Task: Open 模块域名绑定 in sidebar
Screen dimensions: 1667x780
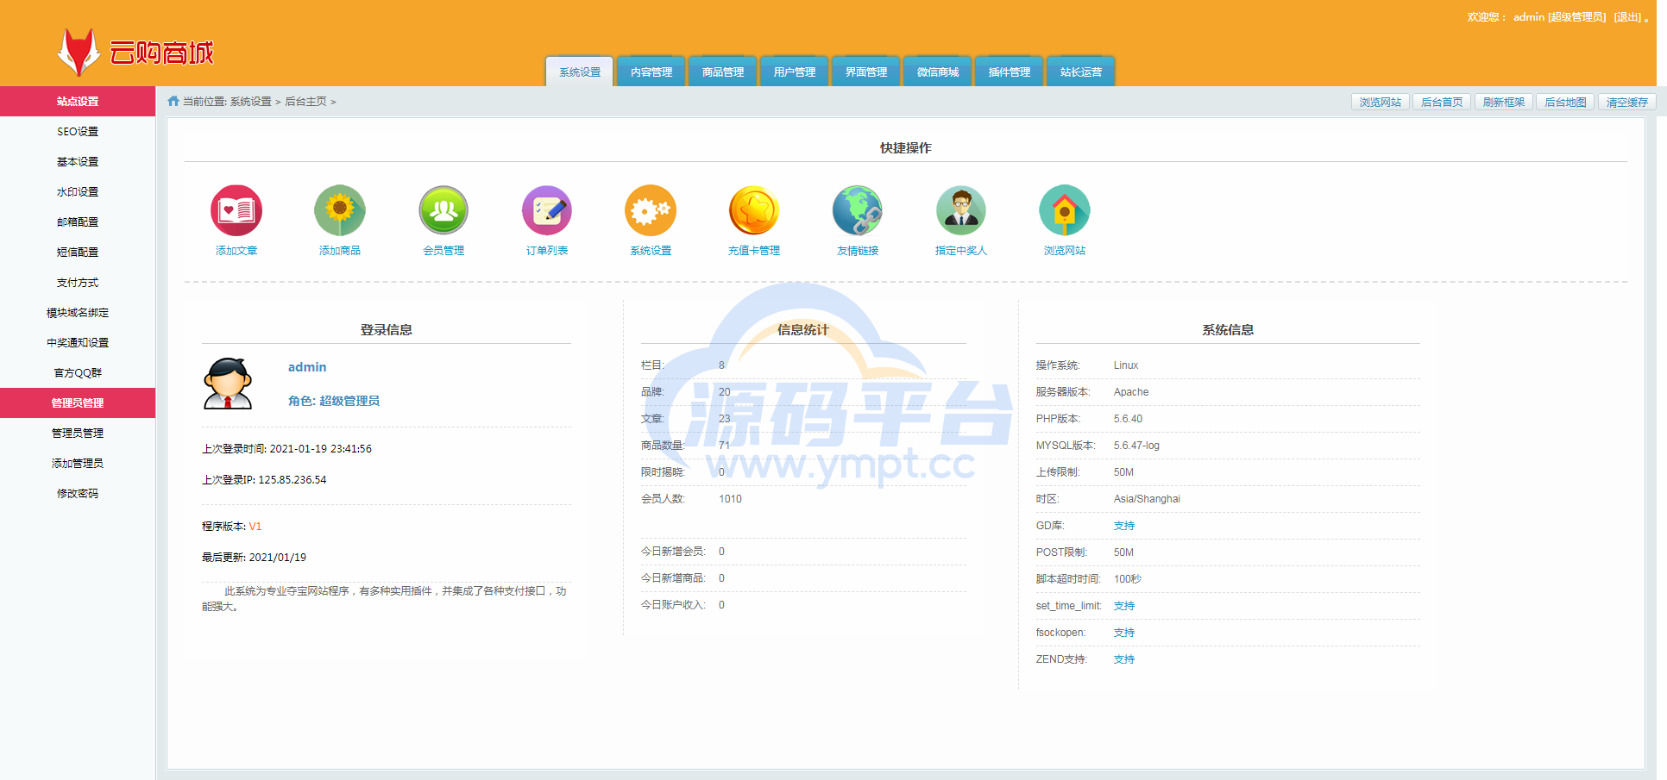Action: [78, 312]
